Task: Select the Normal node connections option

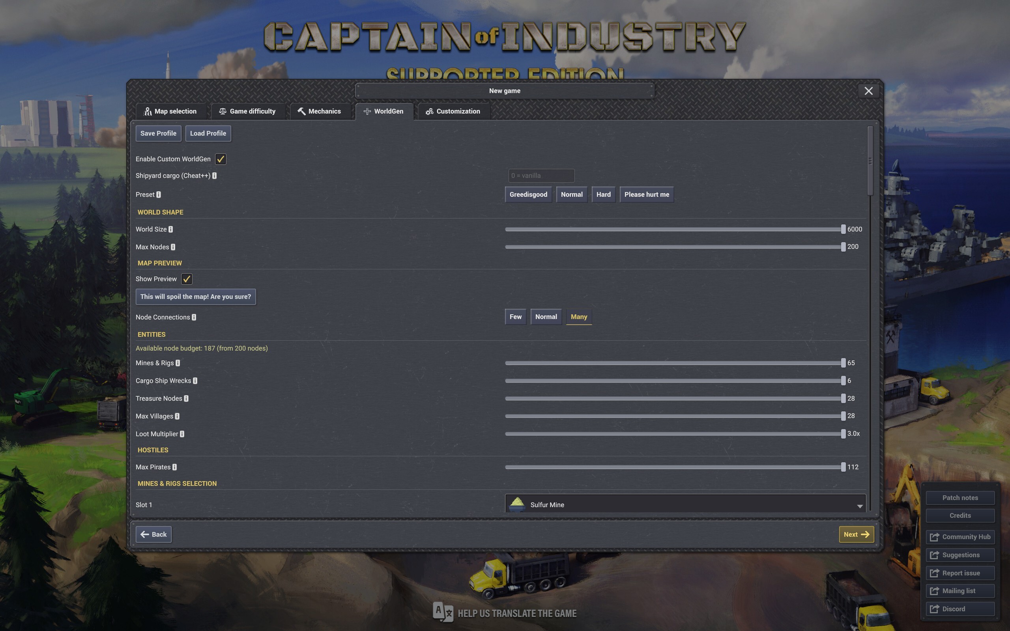Action: tap(546, 317)
